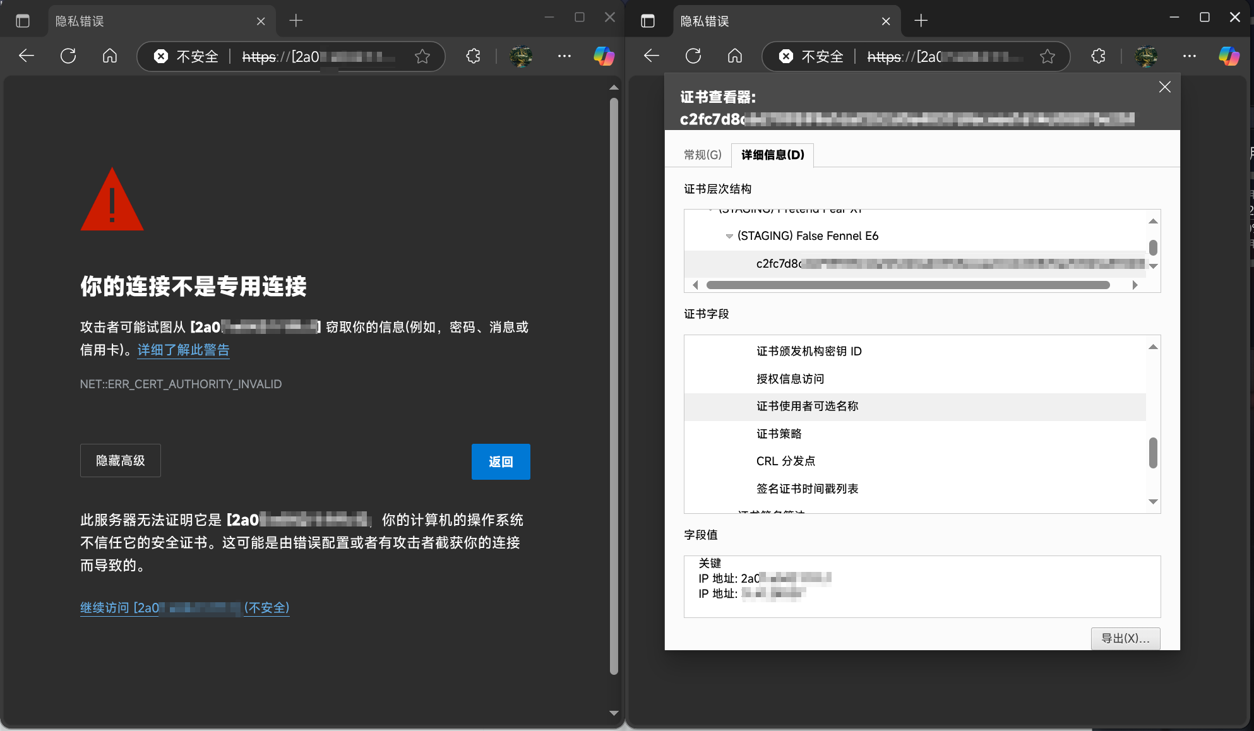Image resolution: width=1254 pixels, height=731 pixels.
Task: Open tab actions menu in left window
Action: 23,21
